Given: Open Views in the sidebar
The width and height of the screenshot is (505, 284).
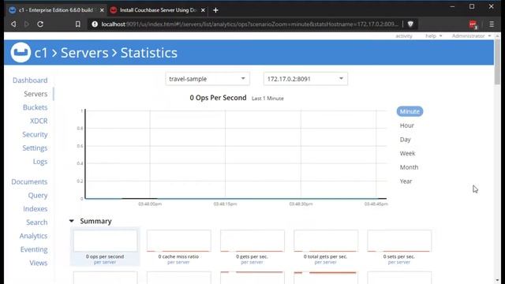Looking at the screenshot, I should pyautogui.click(x=39, y=263).
